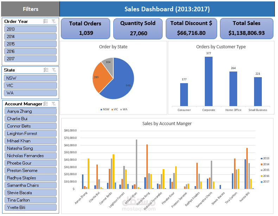Image resolution: width=278 pixels, height=216 pixels.
Task: Select Mihael Khan's tall gray 2015 bar
Action: (137, 164)
